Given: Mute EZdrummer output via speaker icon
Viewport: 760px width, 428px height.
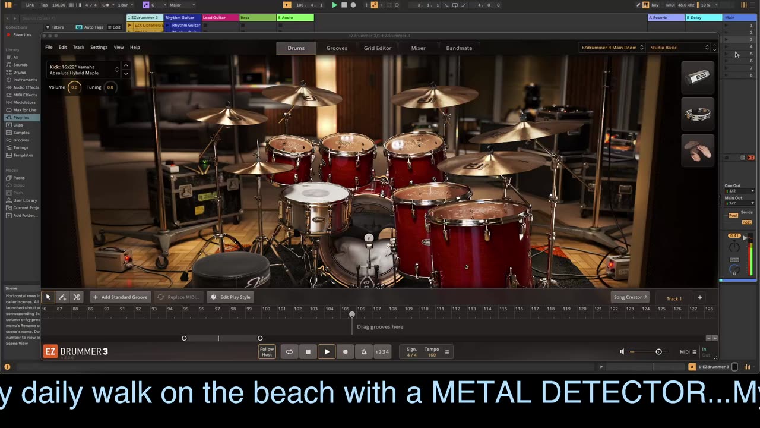Looking at the screenshot, I should pyautogui.click(x=622, y=351).
